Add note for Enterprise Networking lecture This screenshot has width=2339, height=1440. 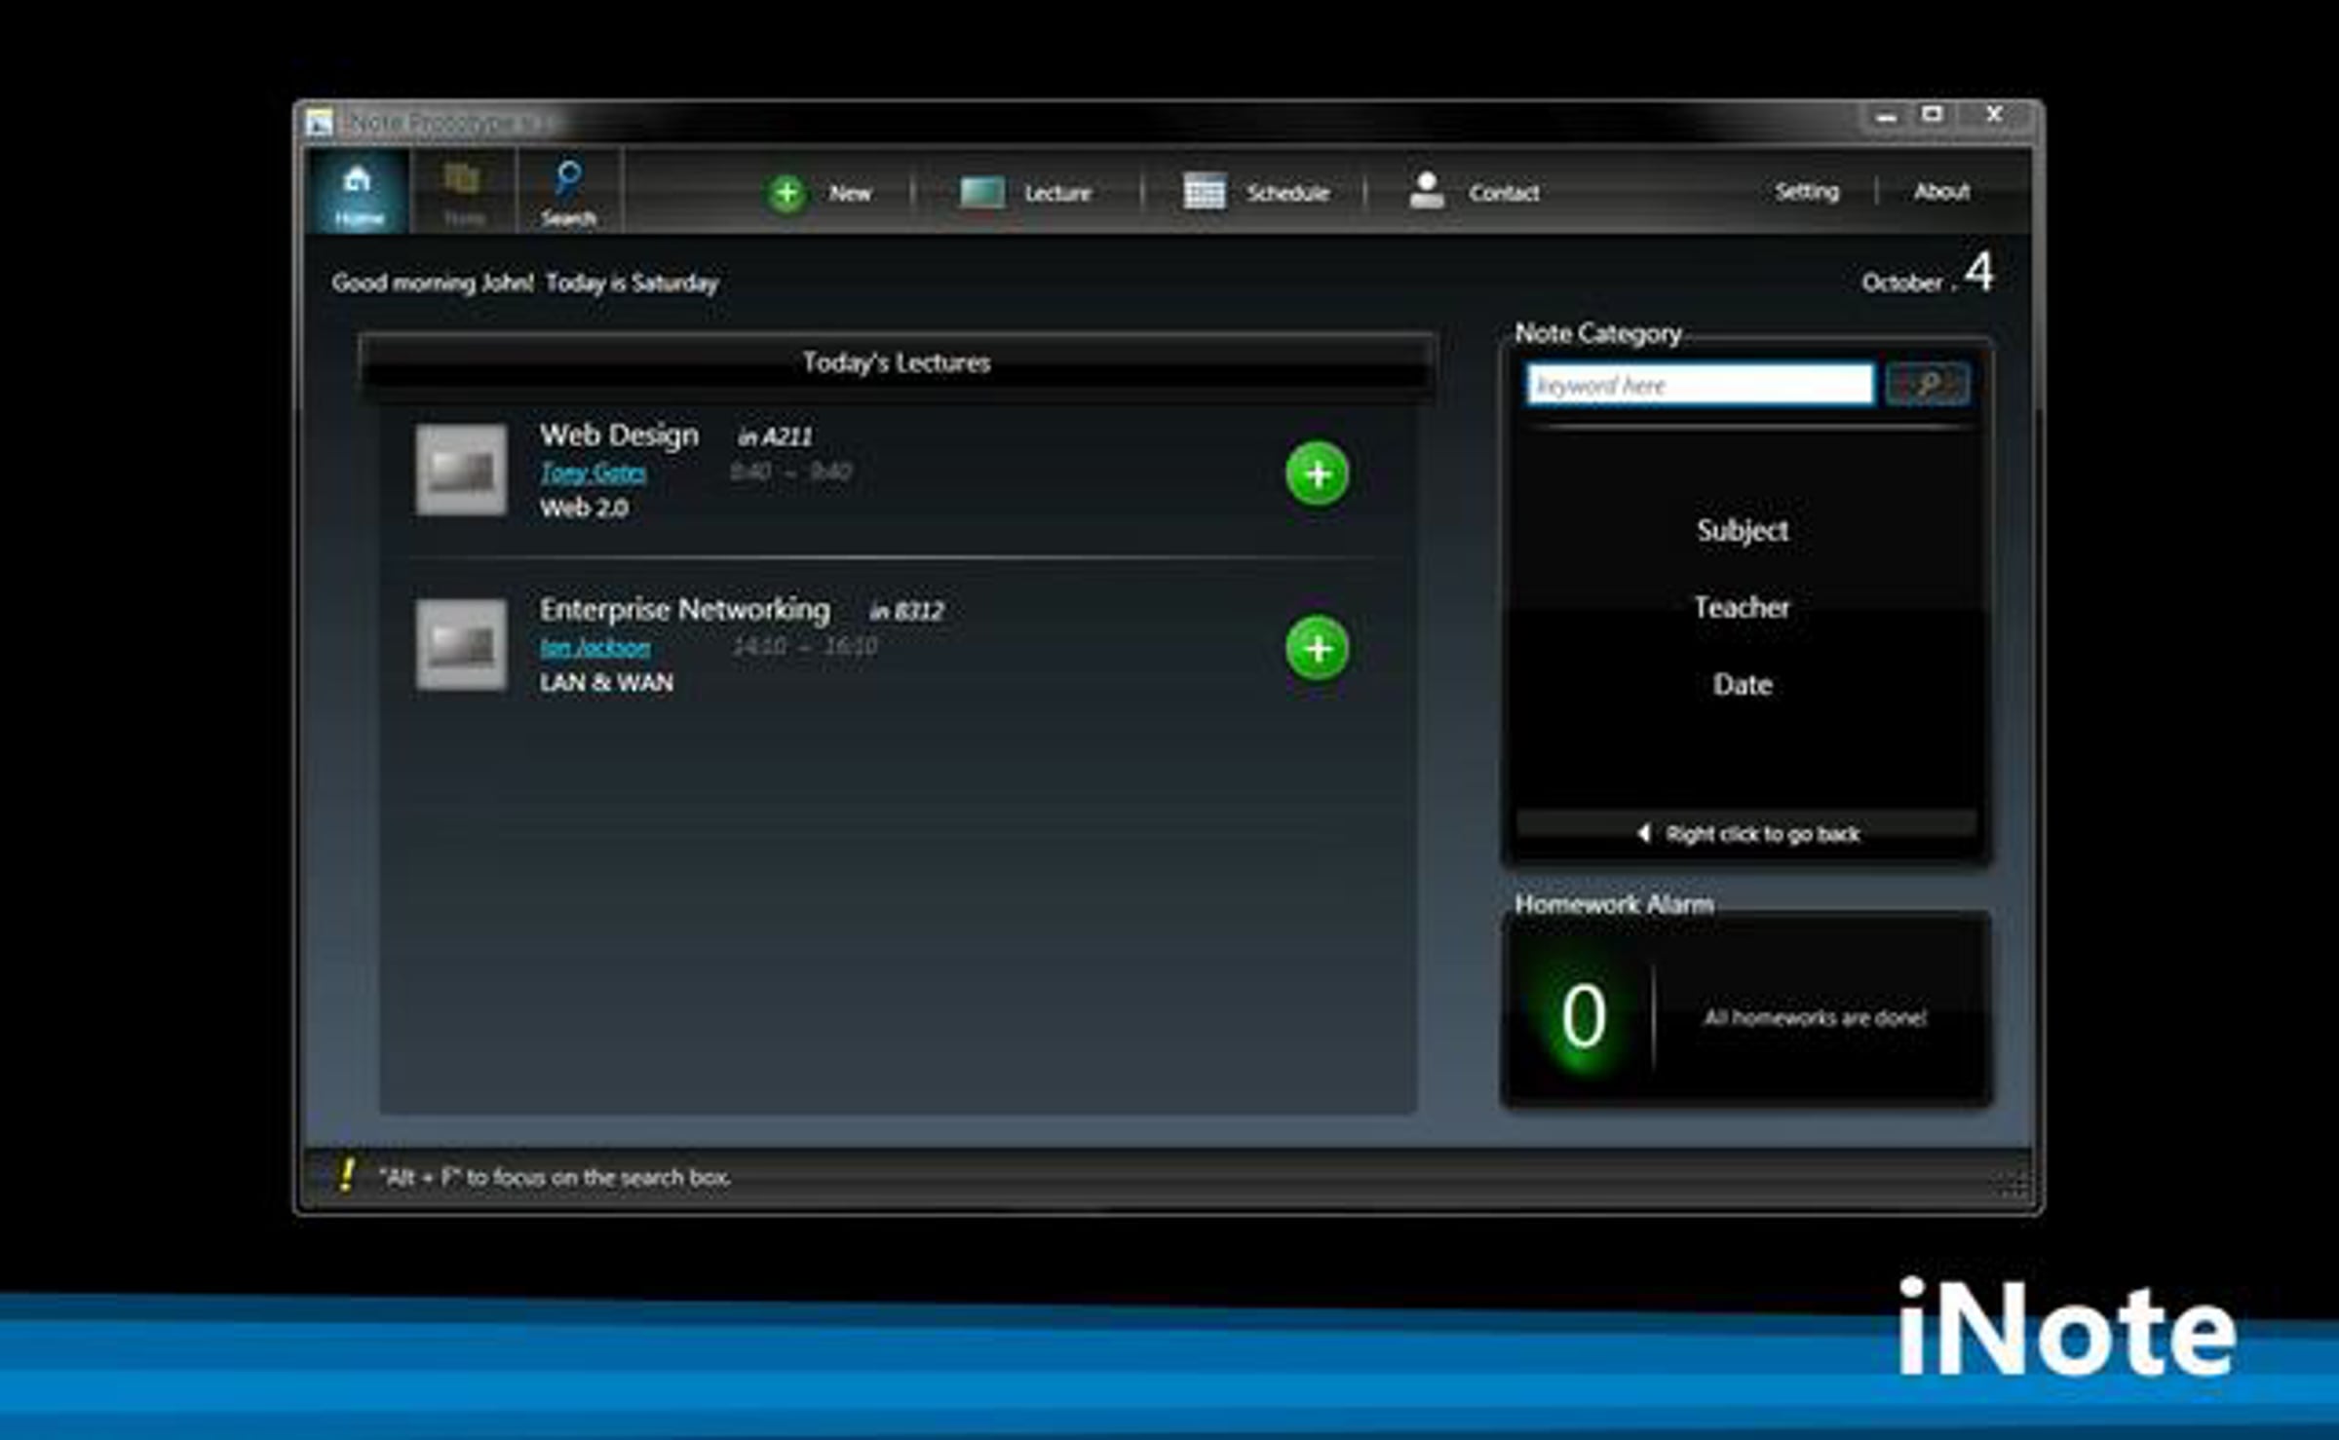(1317, 649)
